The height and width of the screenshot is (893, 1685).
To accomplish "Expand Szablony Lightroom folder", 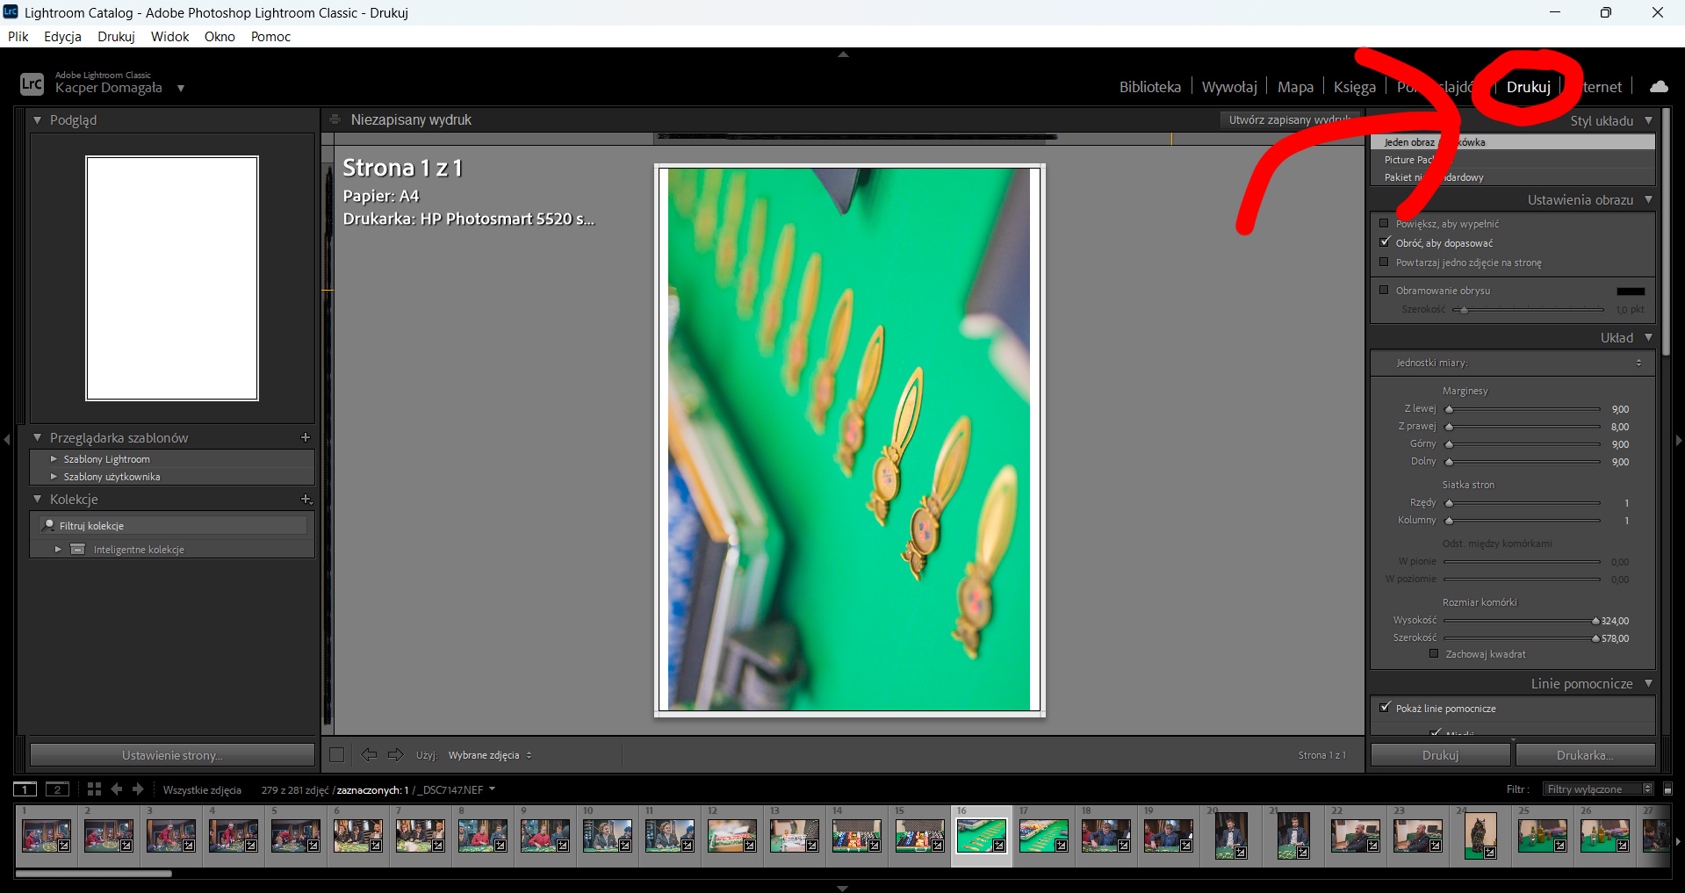I will click(x=54, y=459).
